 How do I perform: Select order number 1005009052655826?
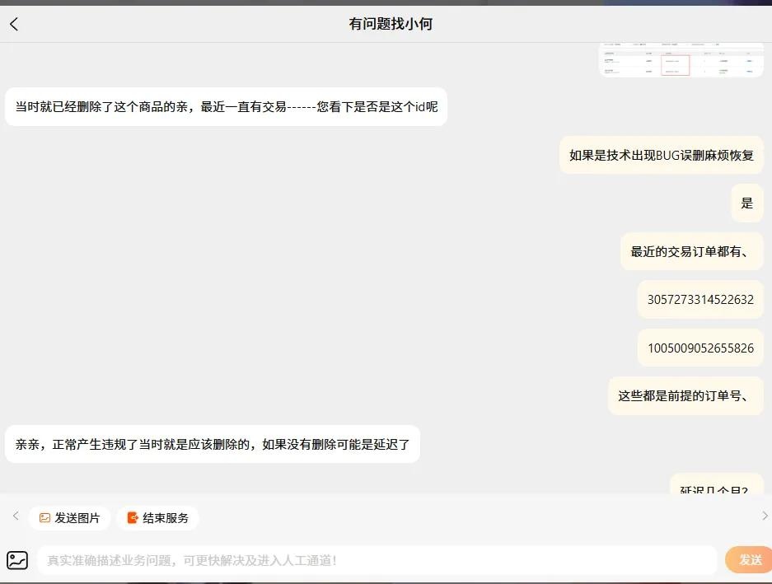(x=700, y=348)
